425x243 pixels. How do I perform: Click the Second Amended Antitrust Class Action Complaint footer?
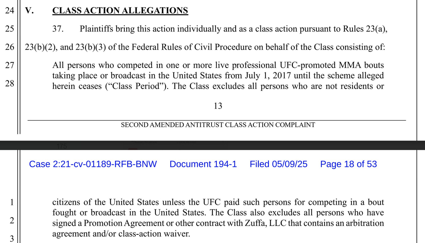(218, 125)
